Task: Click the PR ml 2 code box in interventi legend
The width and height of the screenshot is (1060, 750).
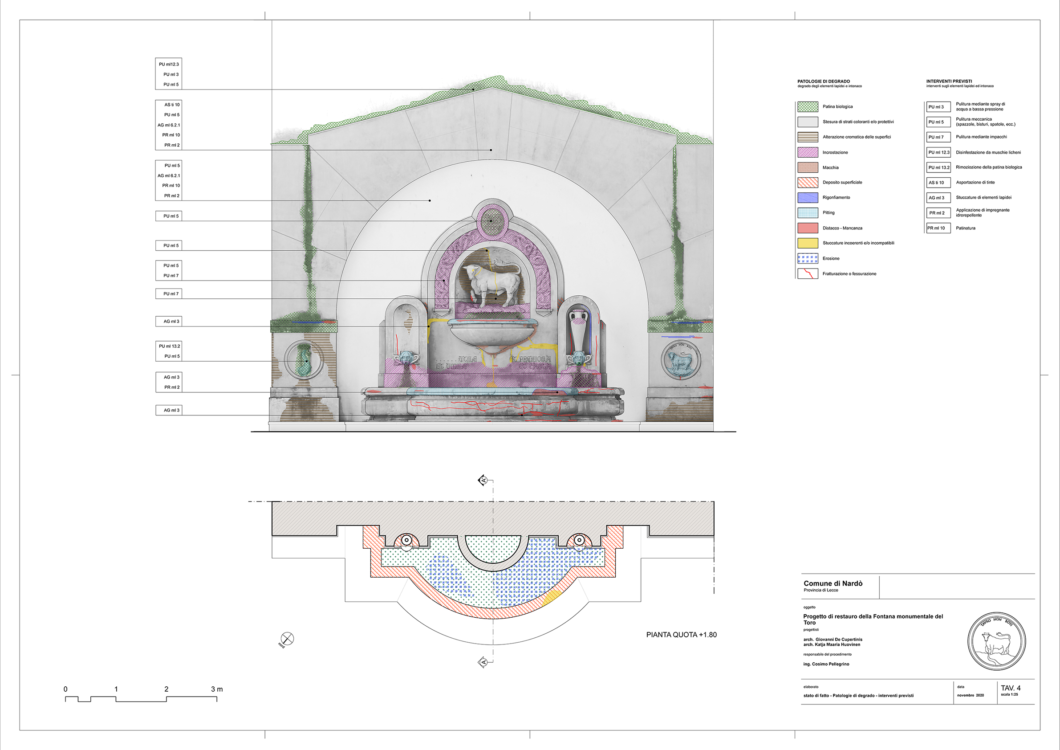Action: (x=938, y=213)
